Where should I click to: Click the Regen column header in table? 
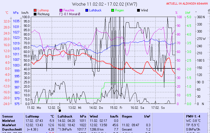click(126, 116)
